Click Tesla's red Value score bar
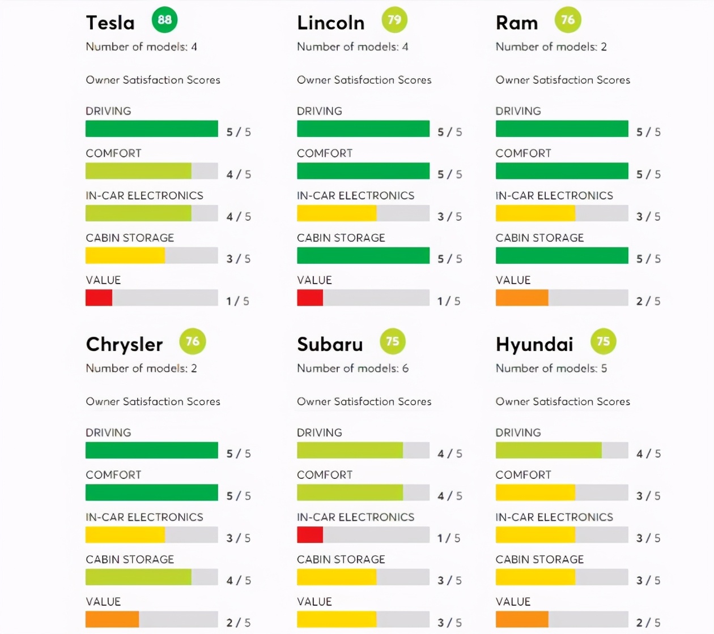 pos(99,298)
